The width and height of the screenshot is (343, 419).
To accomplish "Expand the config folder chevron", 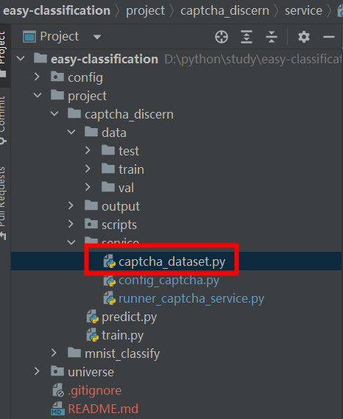I will click(37, 77).
